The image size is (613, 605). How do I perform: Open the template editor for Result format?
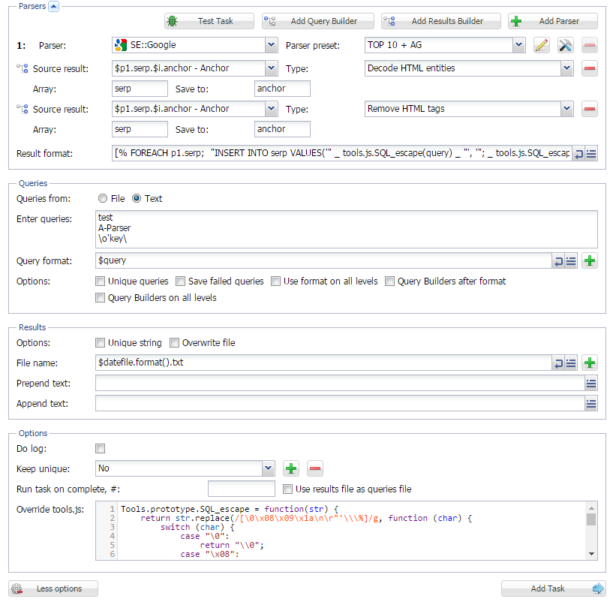(590, 153)
